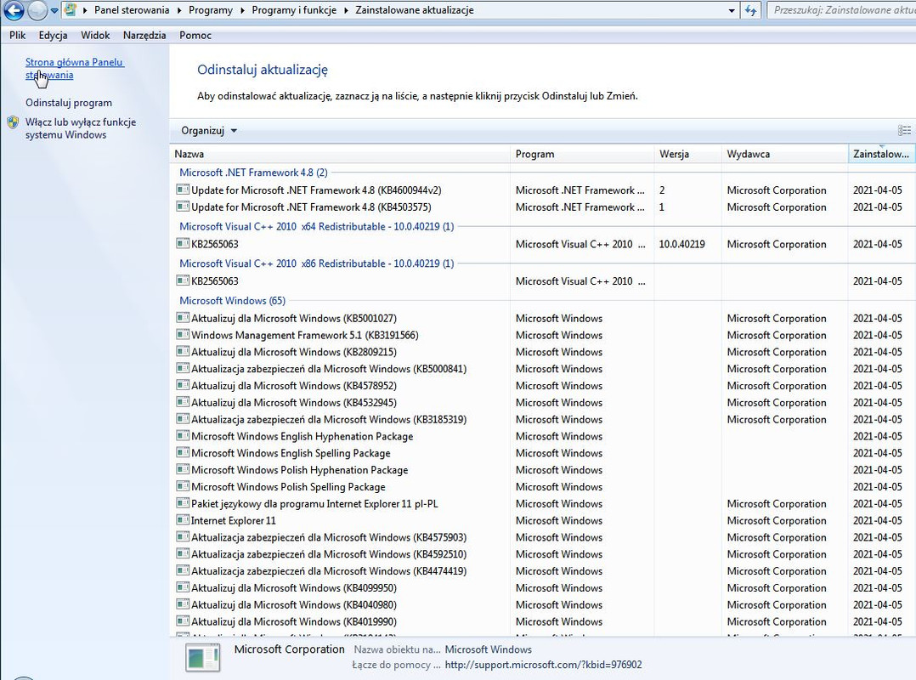Open the Organizuj dropdown
916x680 pixels.
[x=208, y=130]
